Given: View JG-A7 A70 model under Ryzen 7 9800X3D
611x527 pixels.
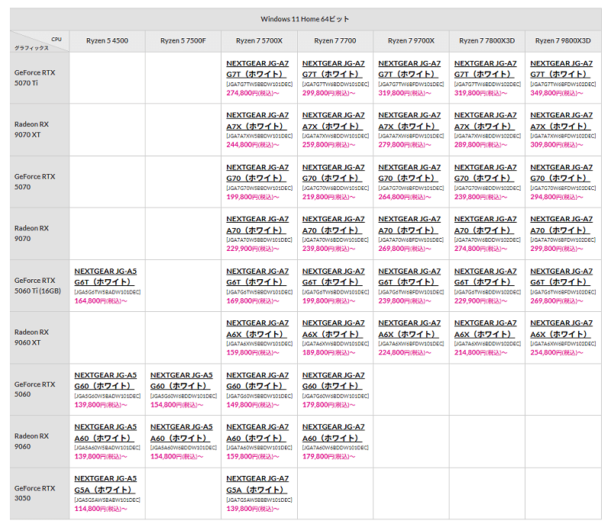Looking at the screenshot, I should pos(561,224).
